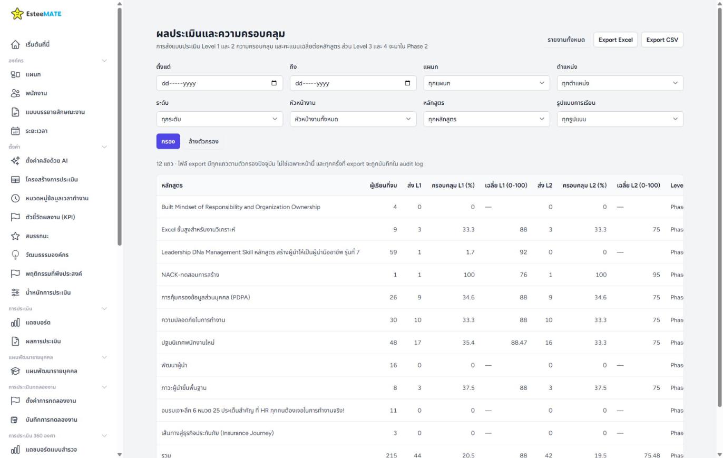Click the clock icon for หมวดหมู่ข้อมูลเวลาทำงาน
Image resolution: width=723 pixels, height=458 pixels.
(16, 199)
